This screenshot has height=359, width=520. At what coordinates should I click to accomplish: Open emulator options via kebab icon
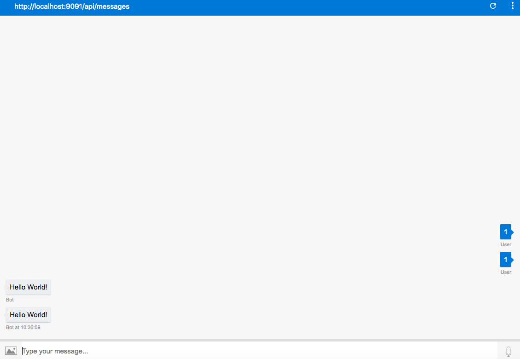(512, 6)
